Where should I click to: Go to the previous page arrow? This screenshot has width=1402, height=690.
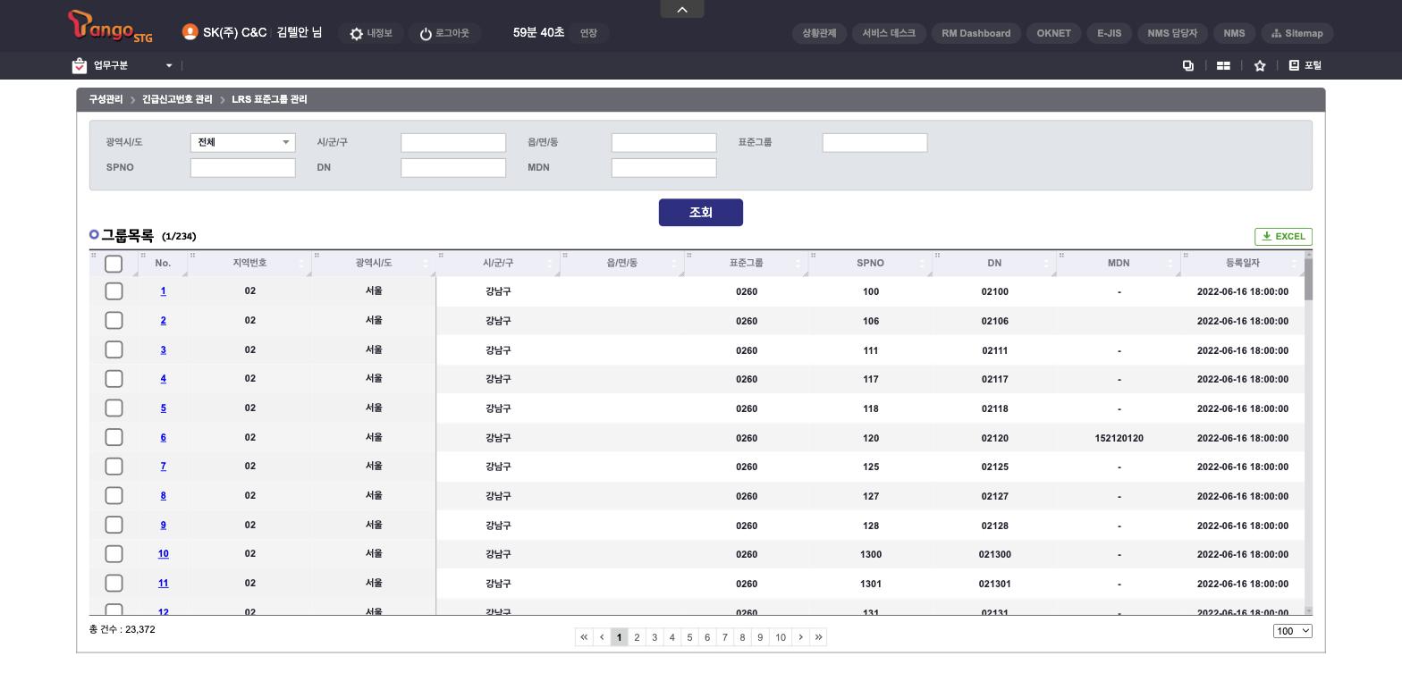pos(602,637)
